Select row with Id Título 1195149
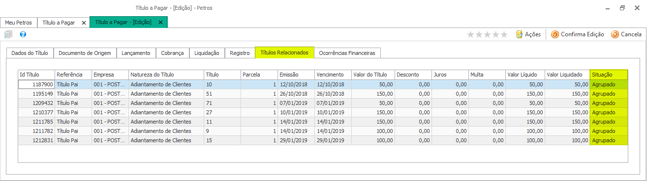The image size is (647, 181). pos(323,94)
